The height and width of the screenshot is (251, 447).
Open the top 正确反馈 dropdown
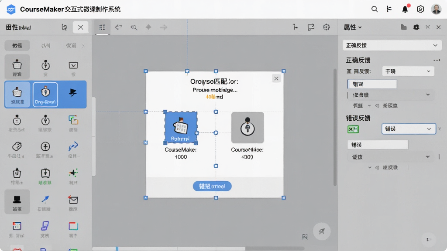392,45
